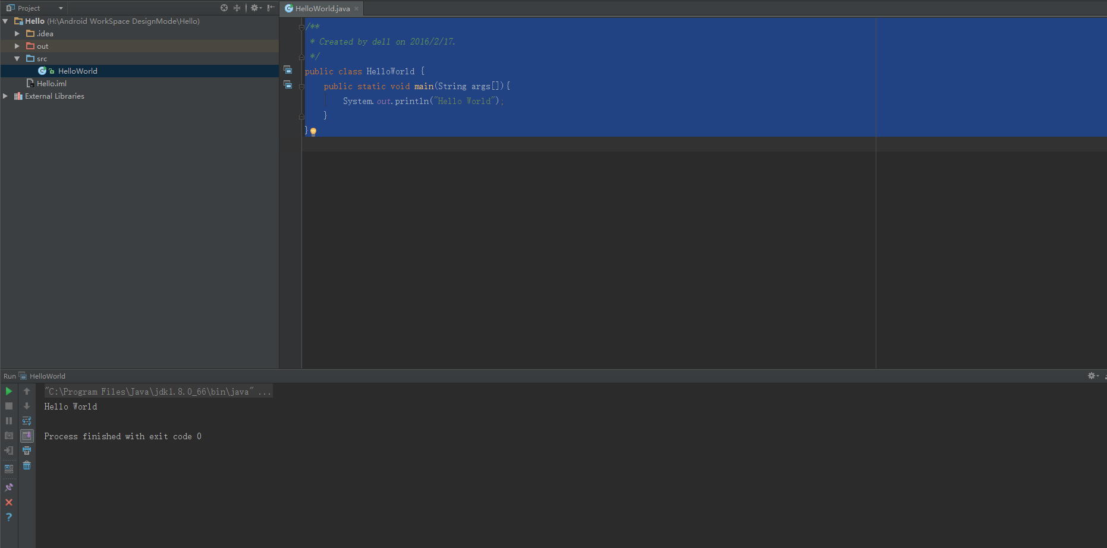Open the Project view selector dropdown
The image size is (1107, 548).
34,8
